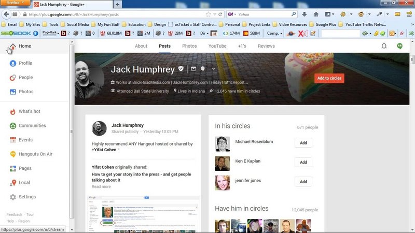
Task: Click the search magnifier in Yahoo box
Action: pos(294,14)
